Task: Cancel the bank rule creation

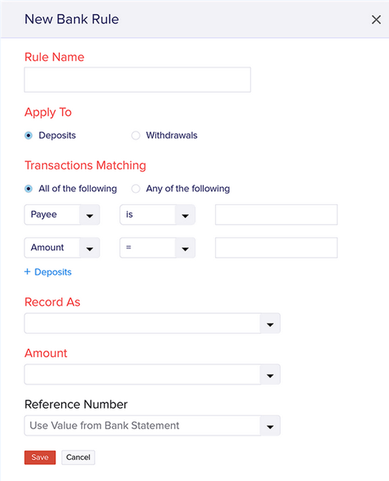Action: [78, 457]
